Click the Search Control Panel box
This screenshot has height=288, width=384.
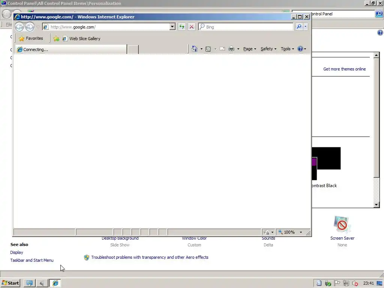pos(343,14)
